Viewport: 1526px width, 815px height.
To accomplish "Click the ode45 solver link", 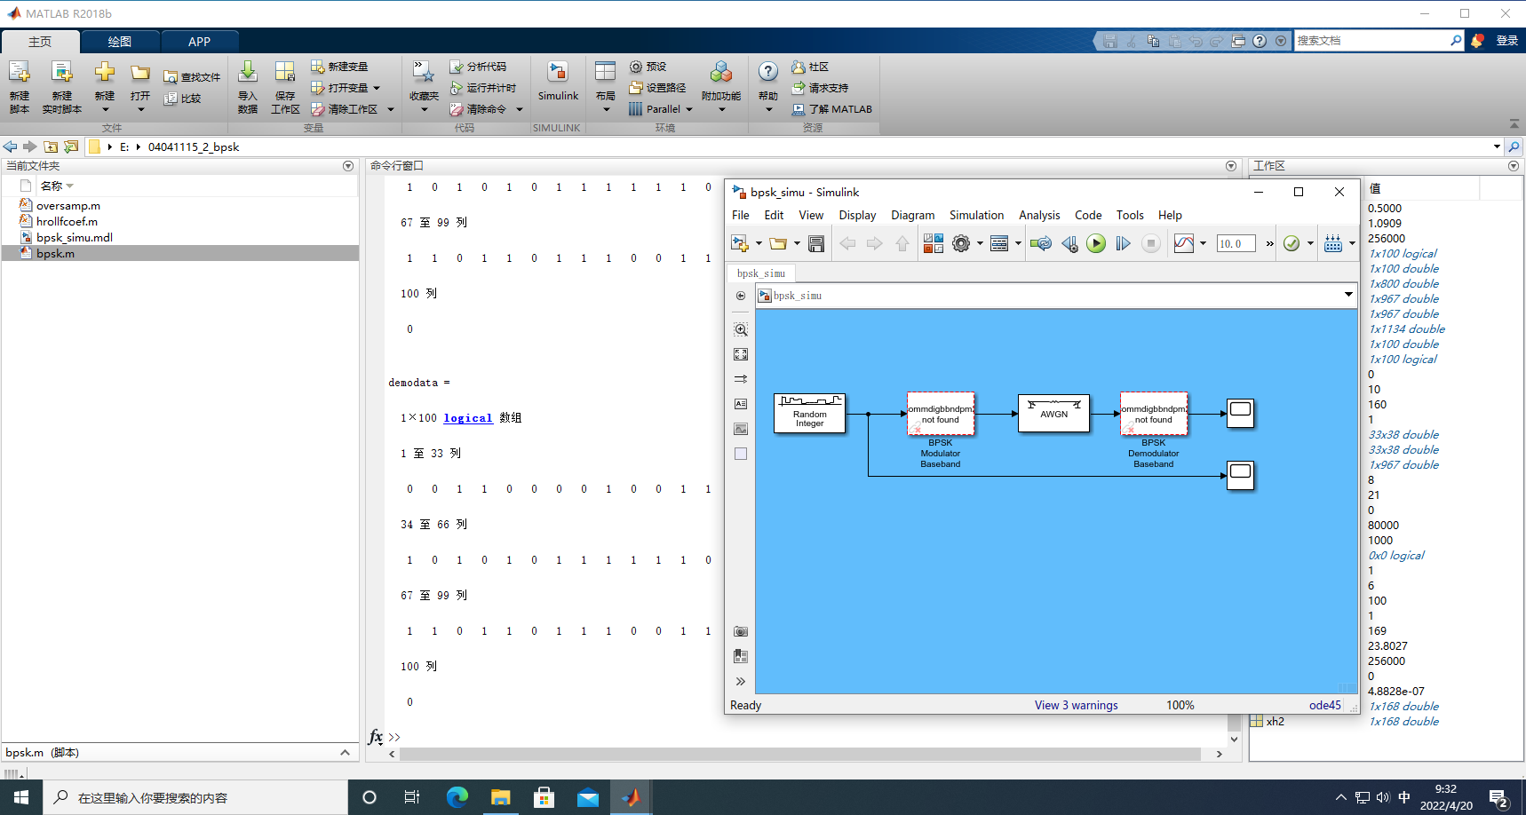I will point(1324,705).
